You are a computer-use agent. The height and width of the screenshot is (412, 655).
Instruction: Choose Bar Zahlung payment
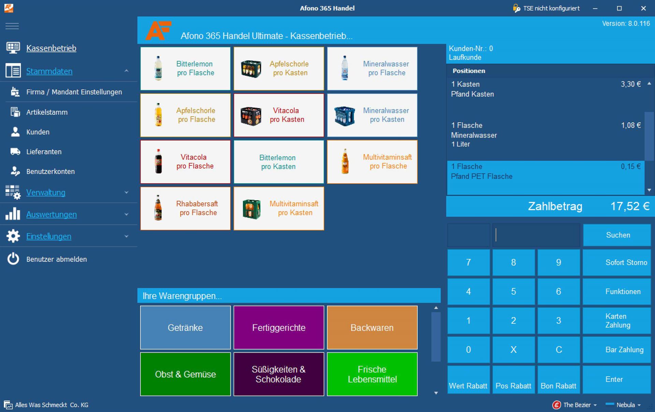[x=617, y=350]
